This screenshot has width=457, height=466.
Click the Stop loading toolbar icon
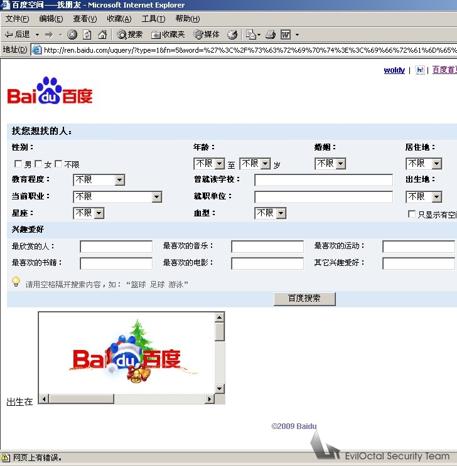tap(72, 34)
